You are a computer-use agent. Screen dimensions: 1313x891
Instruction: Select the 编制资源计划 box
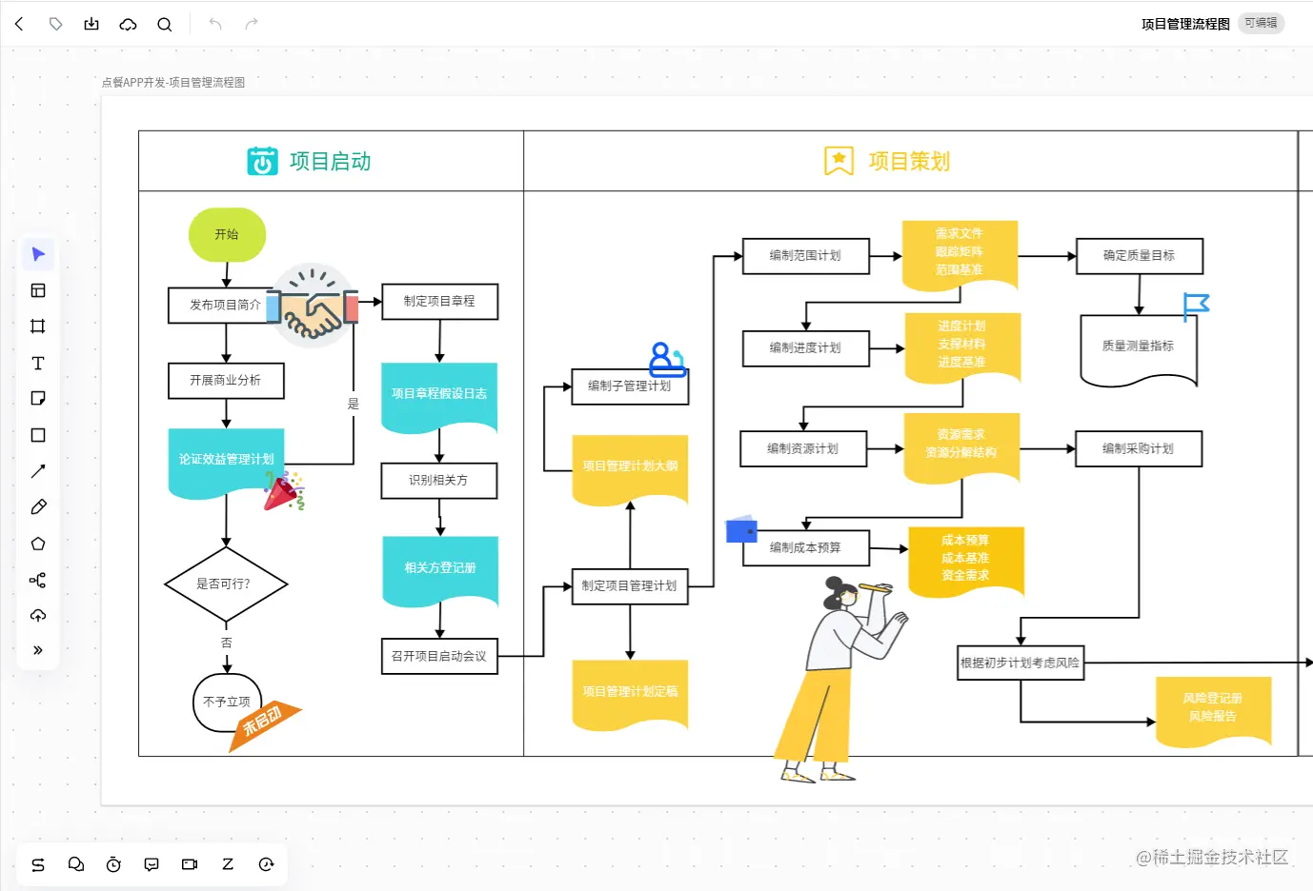click(x=803, y=448)
